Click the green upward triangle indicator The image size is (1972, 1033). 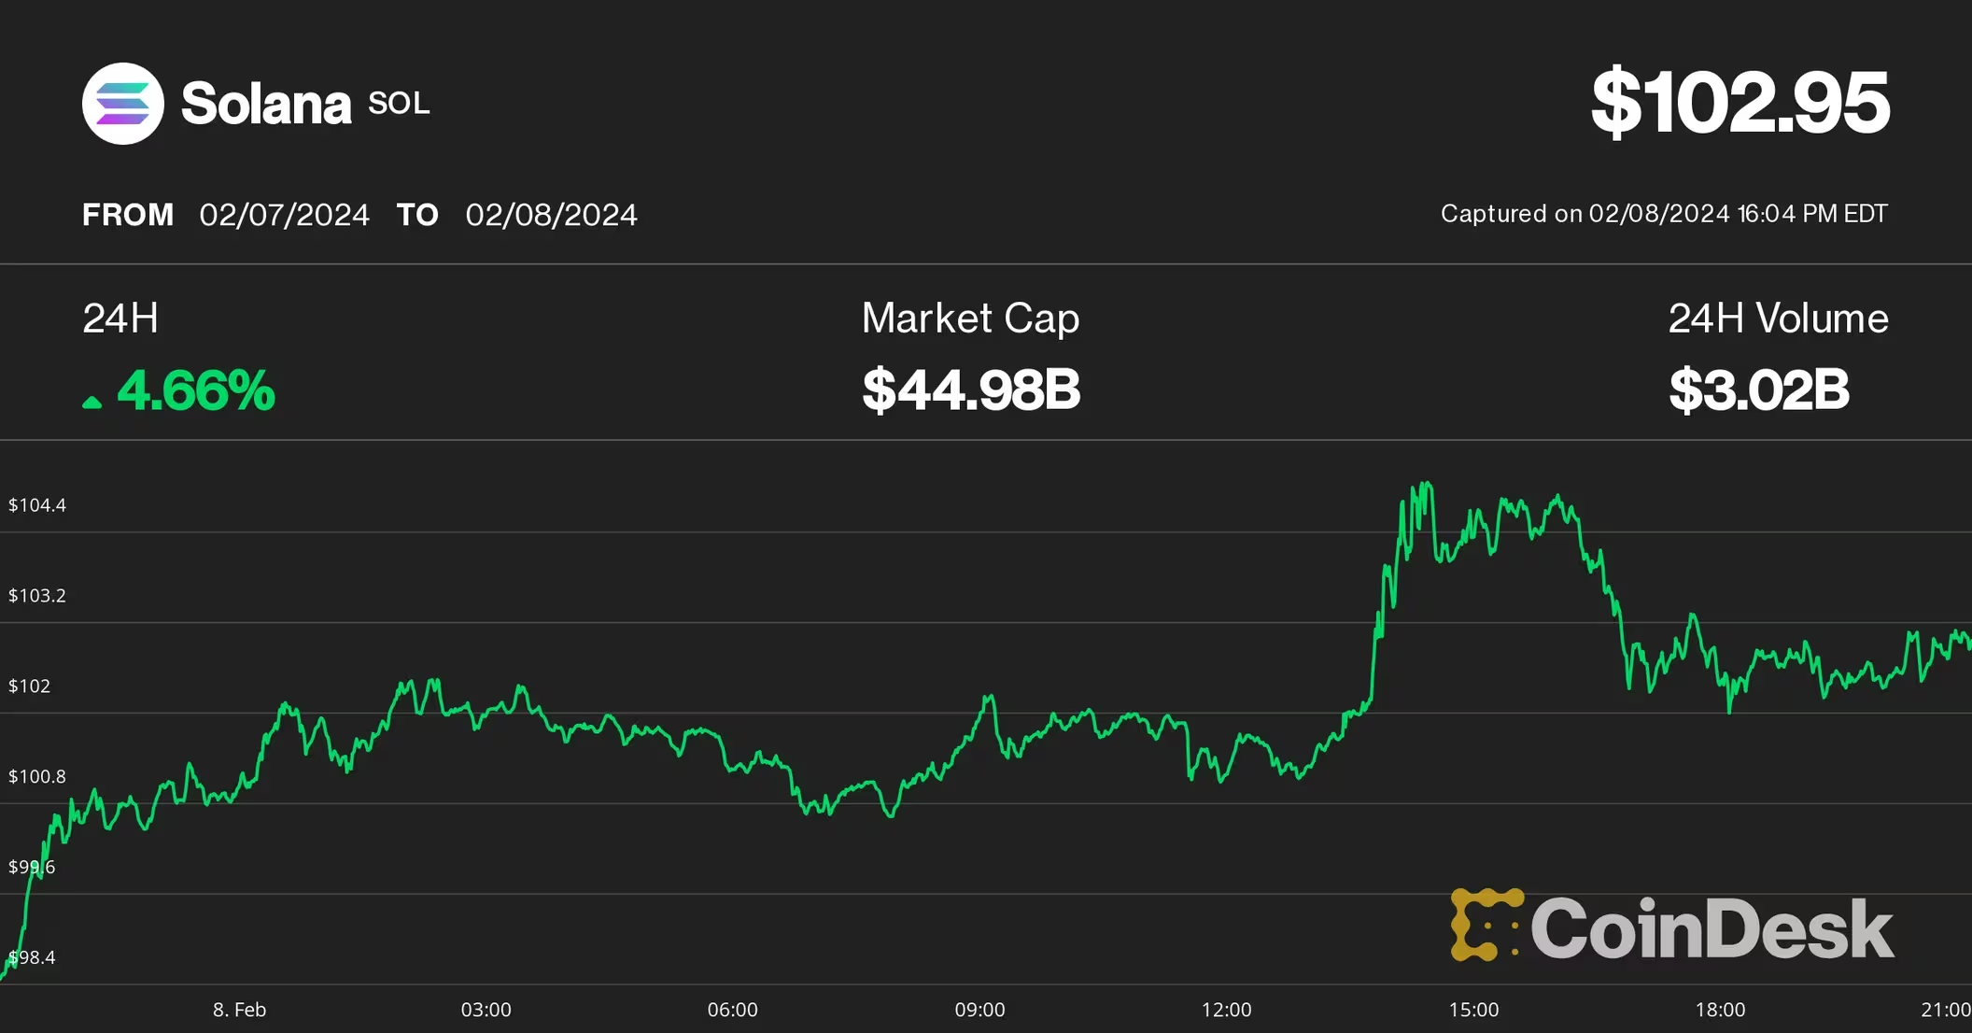[x=92, y=403]
